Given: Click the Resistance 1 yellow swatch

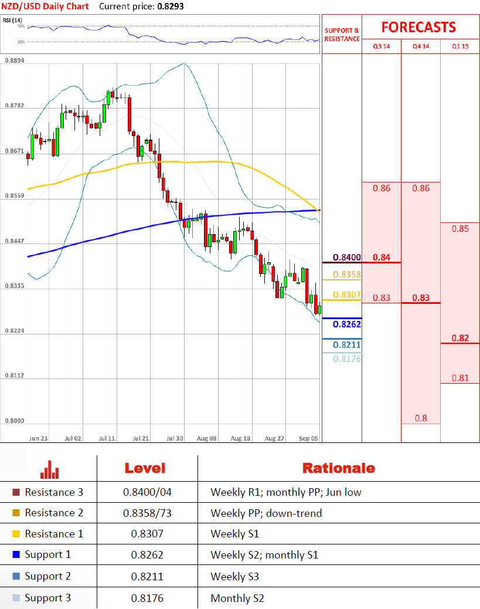Looking at the screenshot, I should pos(16,534).
